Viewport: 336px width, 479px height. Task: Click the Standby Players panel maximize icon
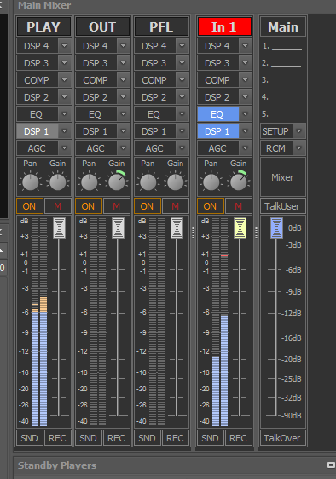pyautogui.click(x=331, y=465)
